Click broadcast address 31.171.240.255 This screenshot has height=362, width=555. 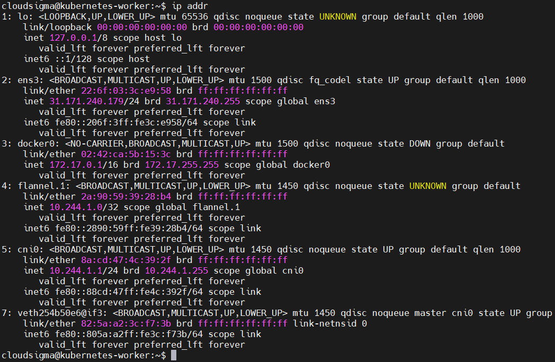point(203,101)
